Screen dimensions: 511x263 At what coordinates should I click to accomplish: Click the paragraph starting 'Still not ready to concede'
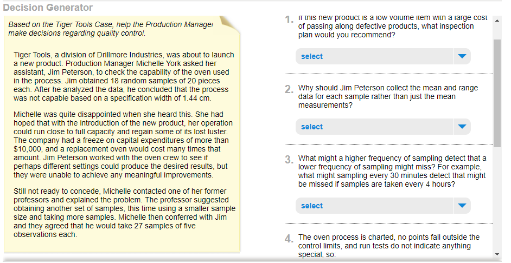(124, 213)
